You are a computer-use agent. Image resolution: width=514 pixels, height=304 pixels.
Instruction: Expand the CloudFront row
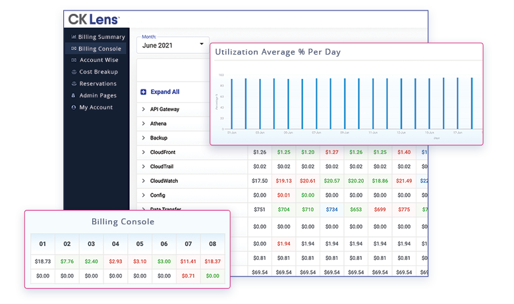pyautogui.click(x=143, y=152)
